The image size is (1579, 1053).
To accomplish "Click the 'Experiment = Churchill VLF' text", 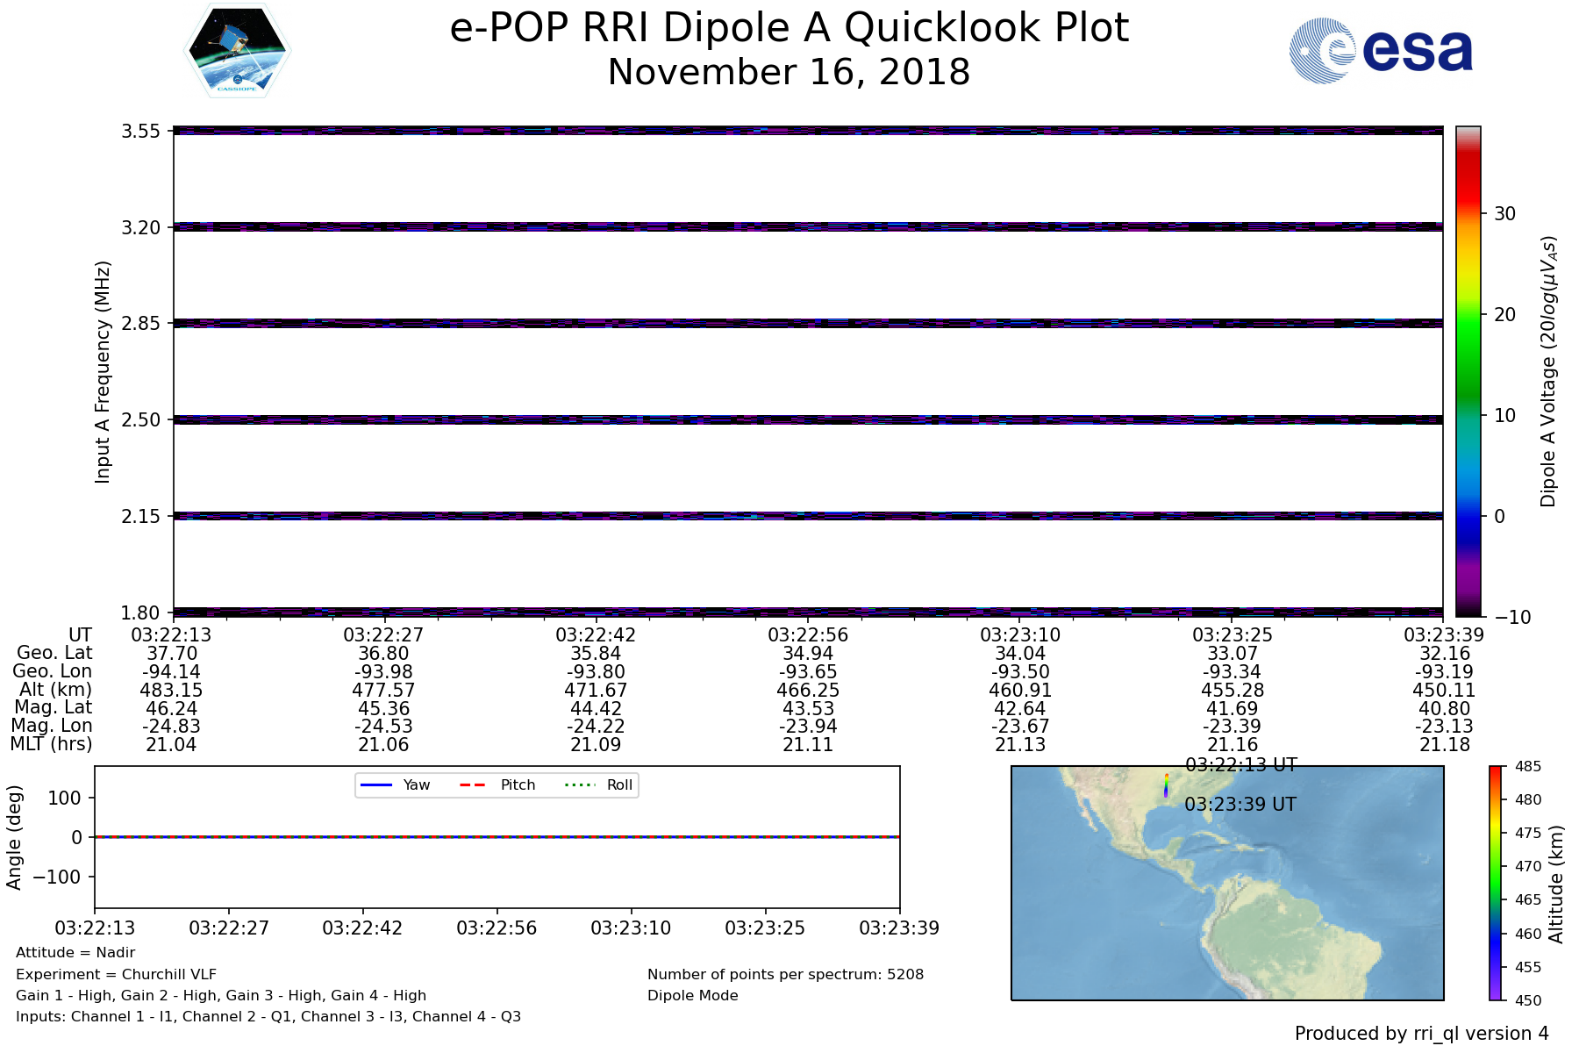I will tap(116, 974).
